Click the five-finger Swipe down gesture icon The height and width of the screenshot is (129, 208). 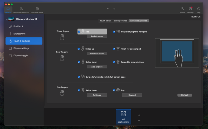[x=83, y=90]
